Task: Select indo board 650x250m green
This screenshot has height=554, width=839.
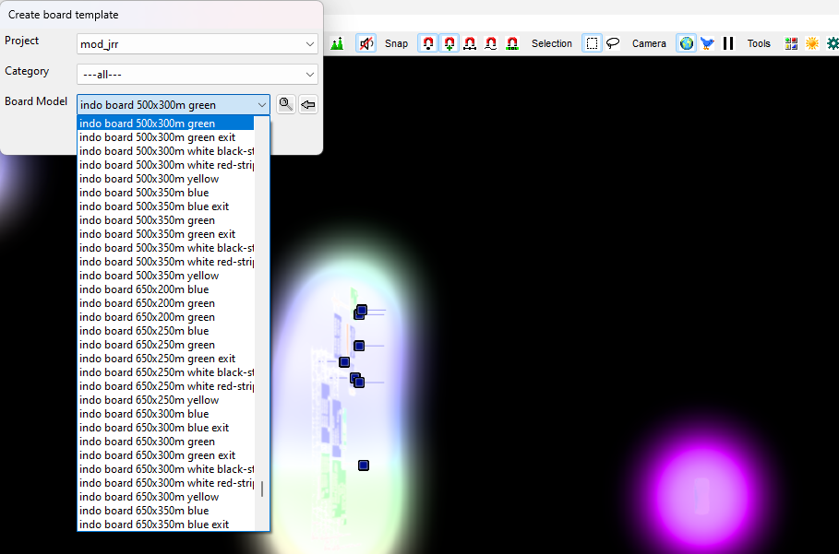Action: (166, 345)
